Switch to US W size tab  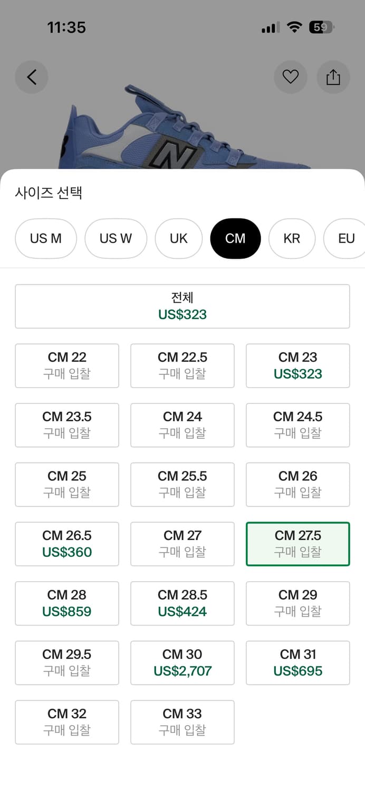(x=116, y=238)
